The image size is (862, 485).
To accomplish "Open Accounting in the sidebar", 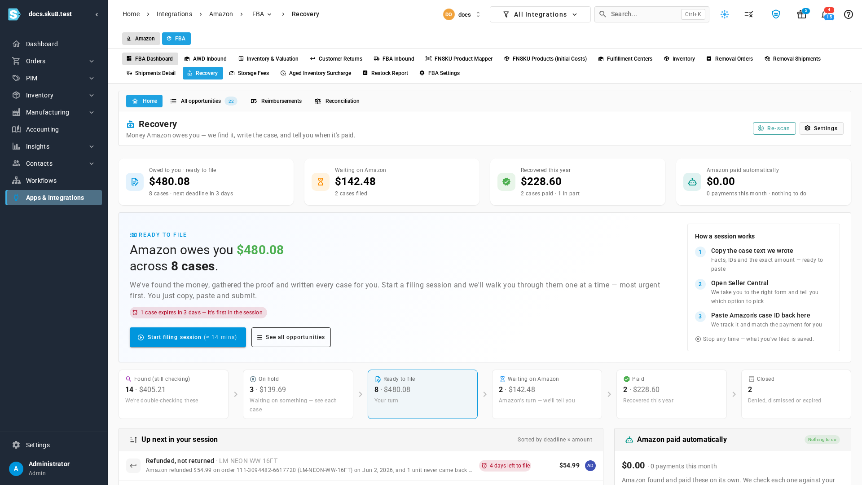I will click(x=53, y=129).
